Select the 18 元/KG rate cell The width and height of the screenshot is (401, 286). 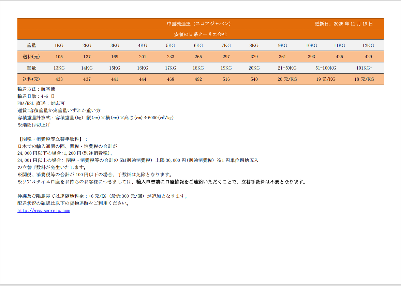point(364,79)
